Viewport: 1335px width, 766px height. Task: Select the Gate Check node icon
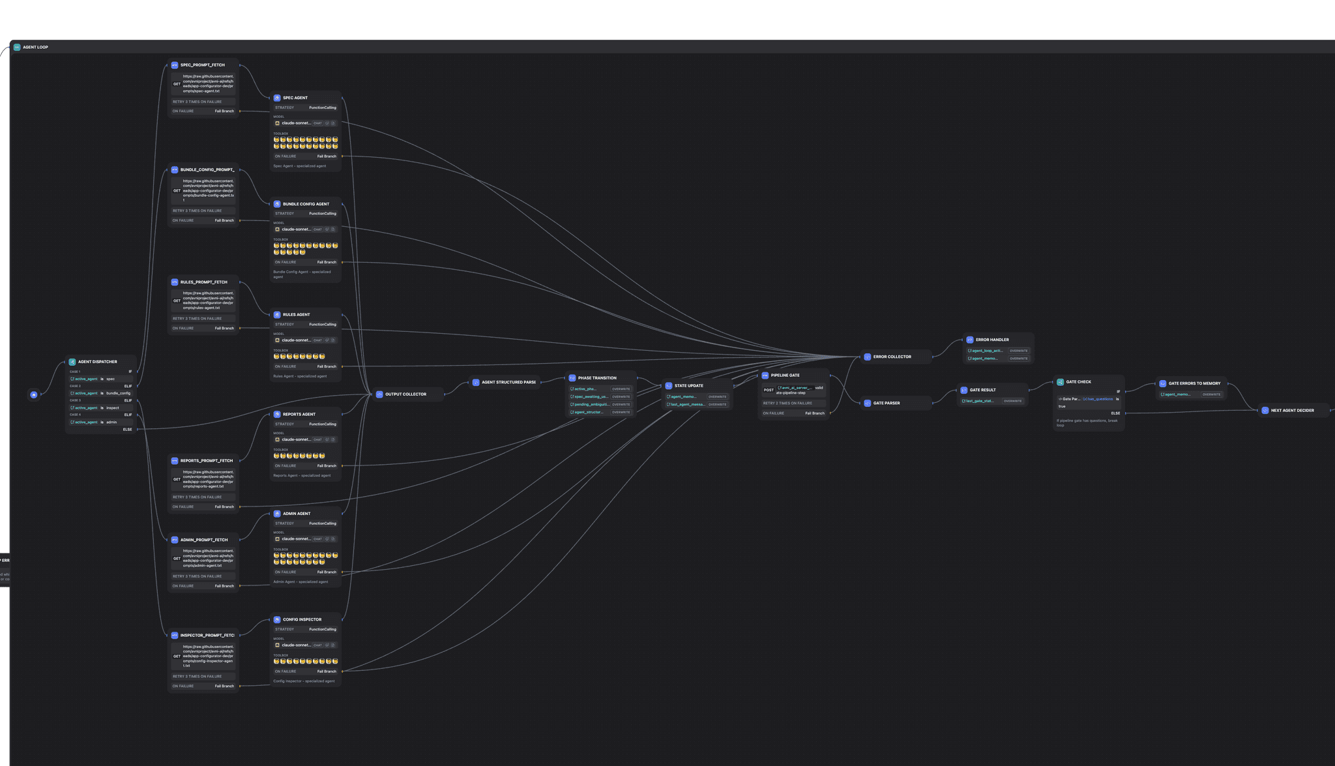[x=1059, y=382]
